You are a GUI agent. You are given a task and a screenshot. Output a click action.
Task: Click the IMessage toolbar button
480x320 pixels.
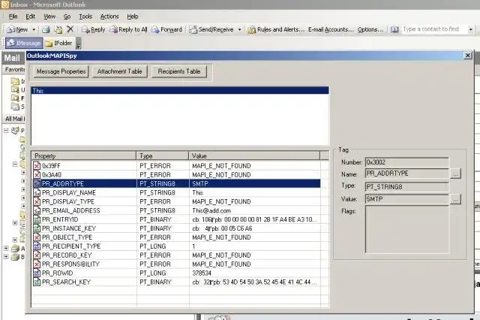click(24, 44)
